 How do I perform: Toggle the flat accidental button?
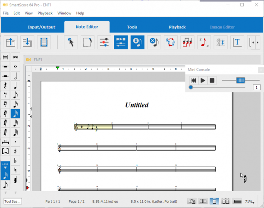coord(16,161)
